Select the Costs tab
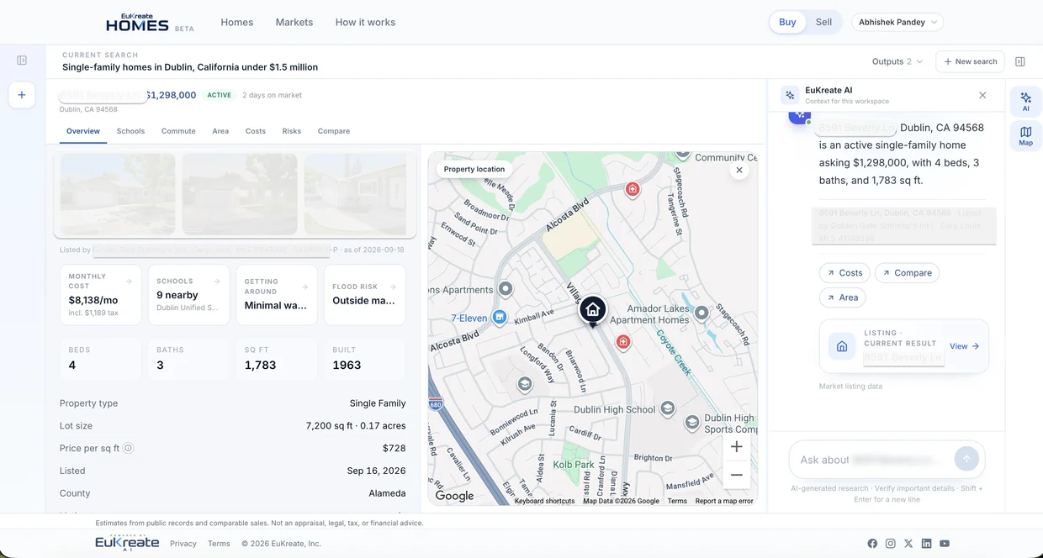The height and width of the screenshot is (558, 1043). coord(256,131)
